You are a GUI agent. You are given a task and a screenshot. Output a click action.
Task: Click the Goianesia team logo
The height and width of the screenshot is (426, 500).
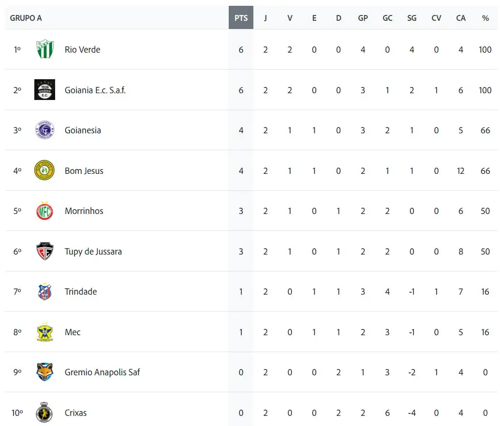(44, 130)
